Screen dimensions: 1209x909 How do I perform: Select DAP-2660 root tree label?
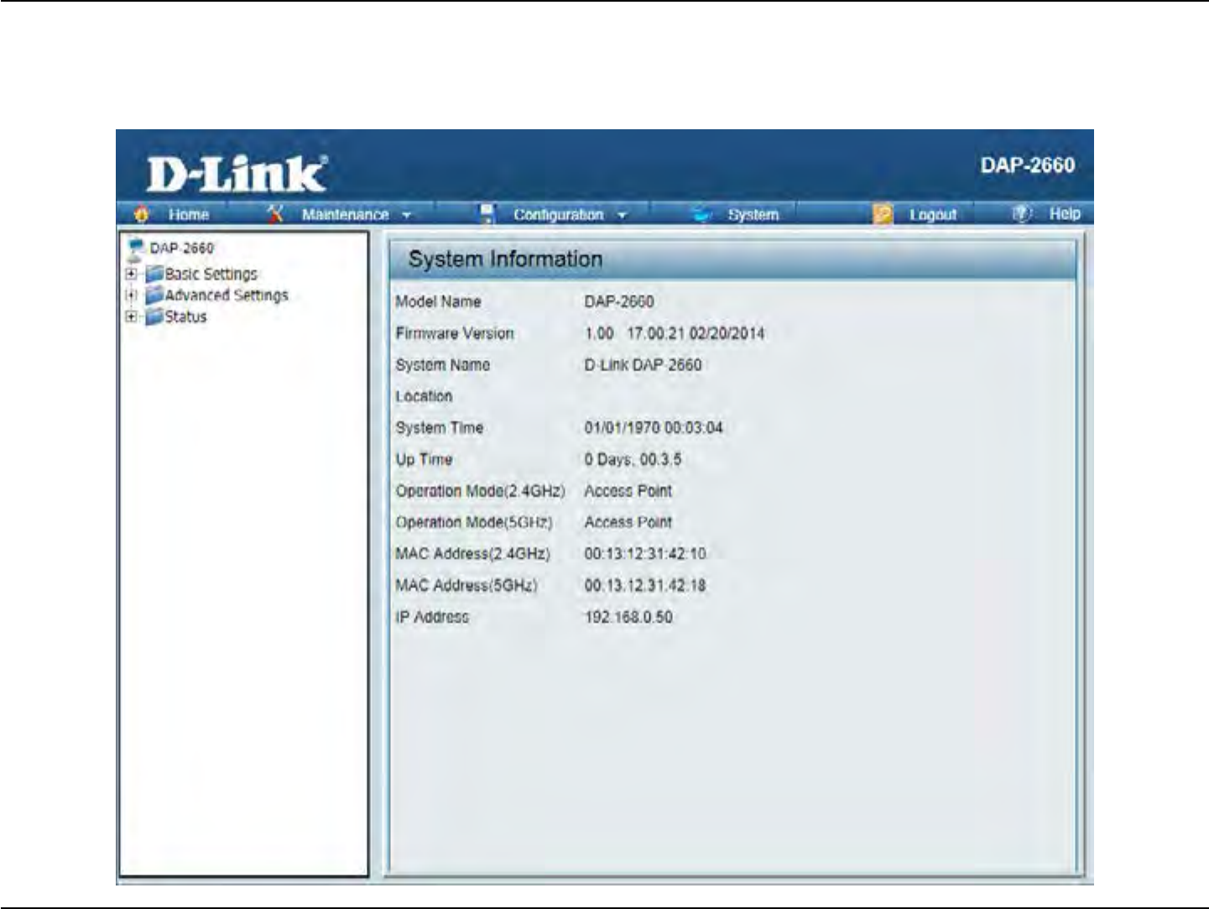coord(182,248)
